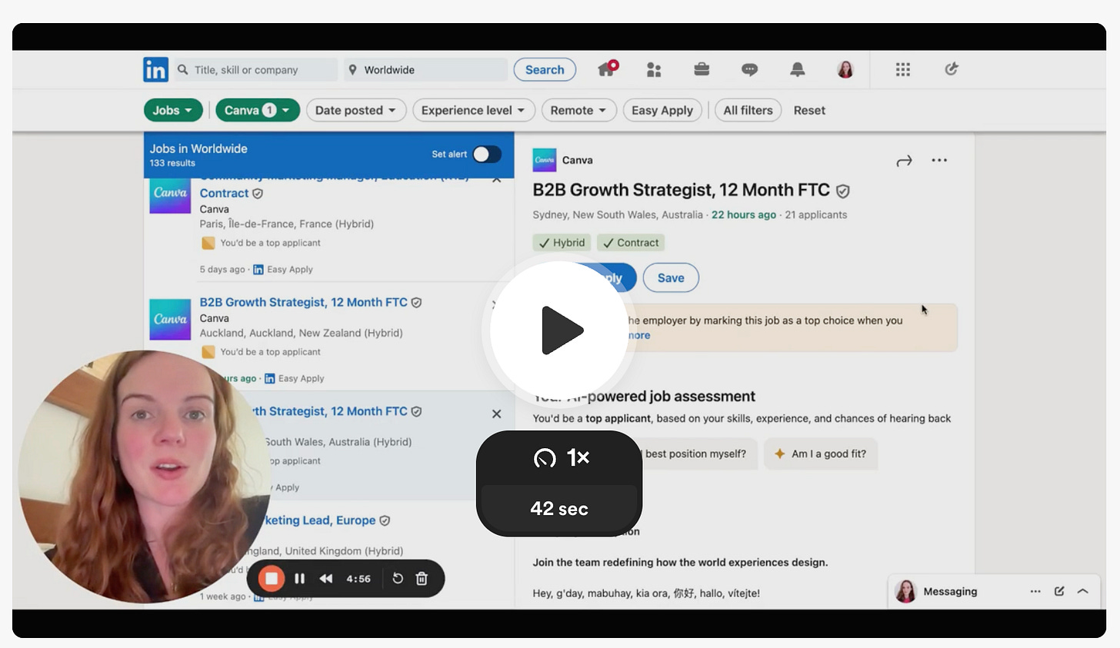Click the 'Am I a good fit?' suggestion

[821, 454]
